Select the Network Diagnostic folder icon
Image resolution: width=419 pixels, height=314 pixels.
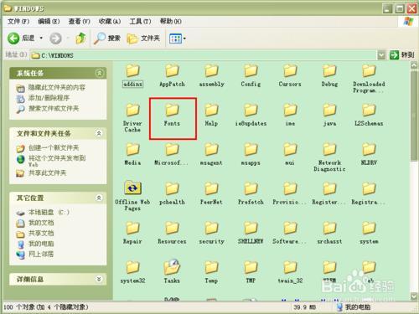[x=329, y=150]
